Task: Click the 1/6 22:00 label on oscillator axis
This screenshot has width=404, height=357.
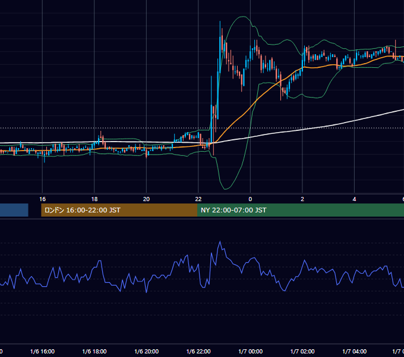Action: click(x=198, y=351)
